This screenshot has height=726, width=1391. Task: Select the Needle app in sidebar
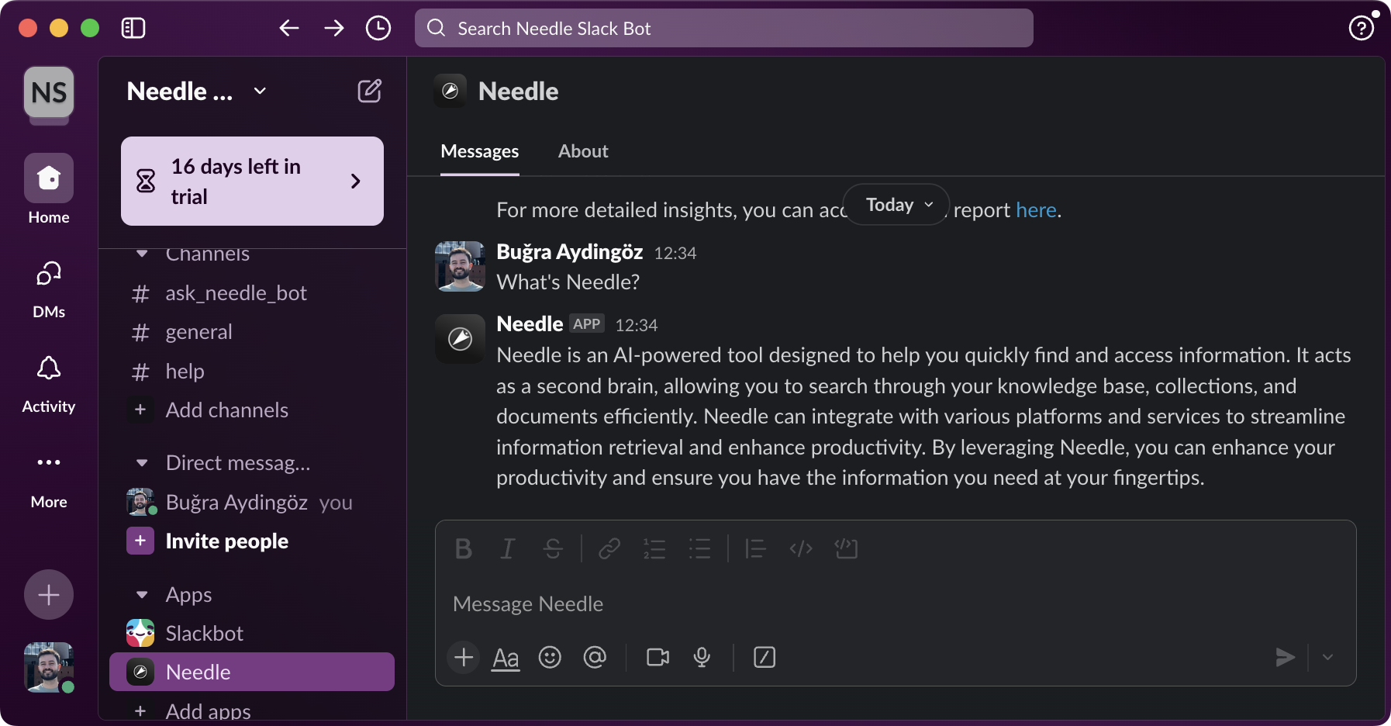(x=252, y=672)
